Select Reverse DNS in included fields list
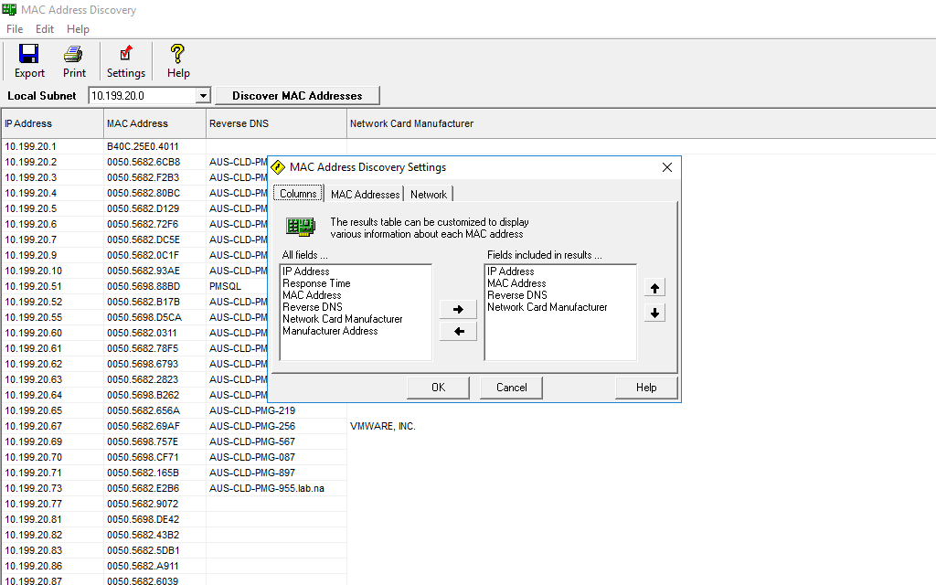Viewport: 936px width, 585px height. point(517,295)
